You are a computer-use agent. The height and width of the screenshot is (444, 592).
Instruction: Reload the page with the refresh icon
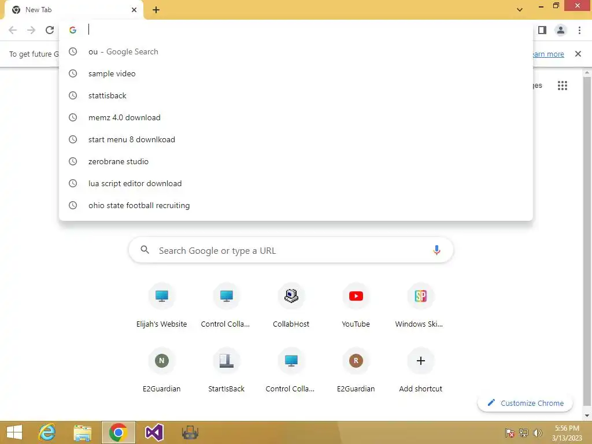(x=50, y=30)
